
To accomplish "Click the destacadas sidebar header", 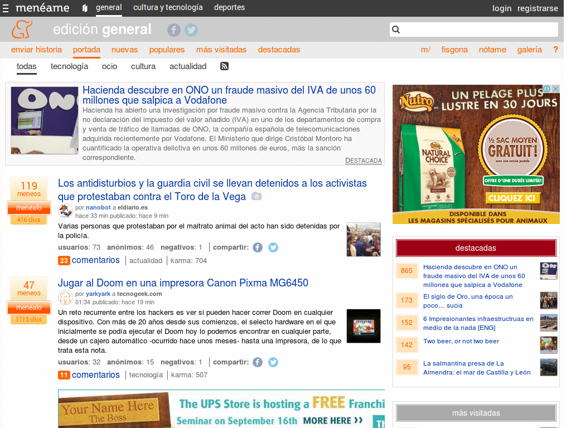I will coord(476,248).
